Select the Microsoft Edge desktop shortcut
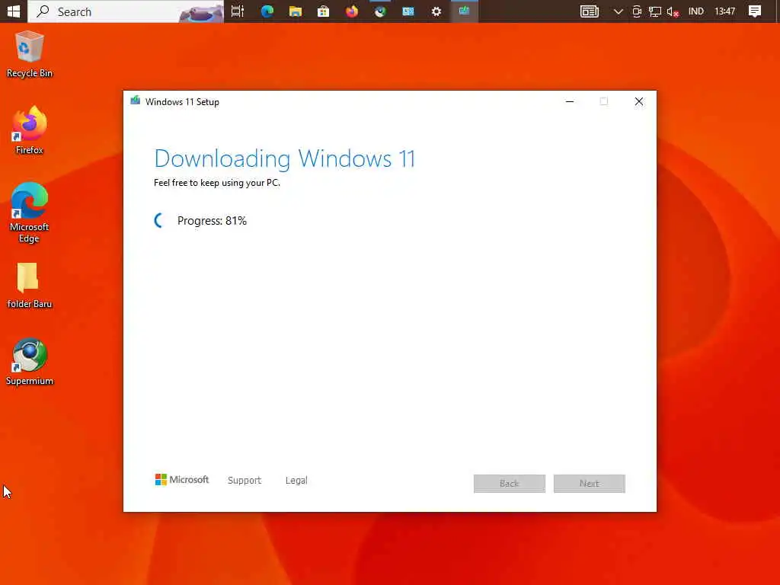The height and width of the screenshot is (585, 780). tap(30, 213)
